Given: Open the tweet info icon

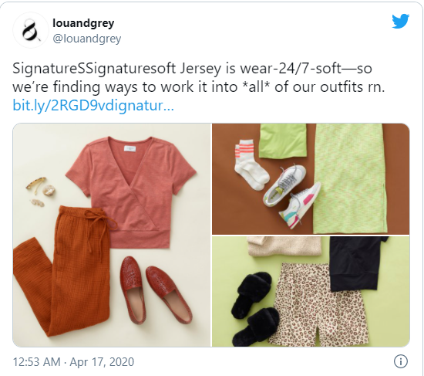Looking at the screenshot, I should (x=400, y=361).
